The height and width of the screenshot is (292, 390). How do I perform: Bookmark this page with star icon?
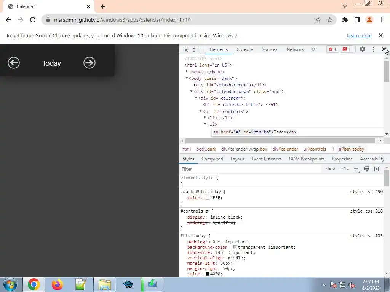[330, 20]
